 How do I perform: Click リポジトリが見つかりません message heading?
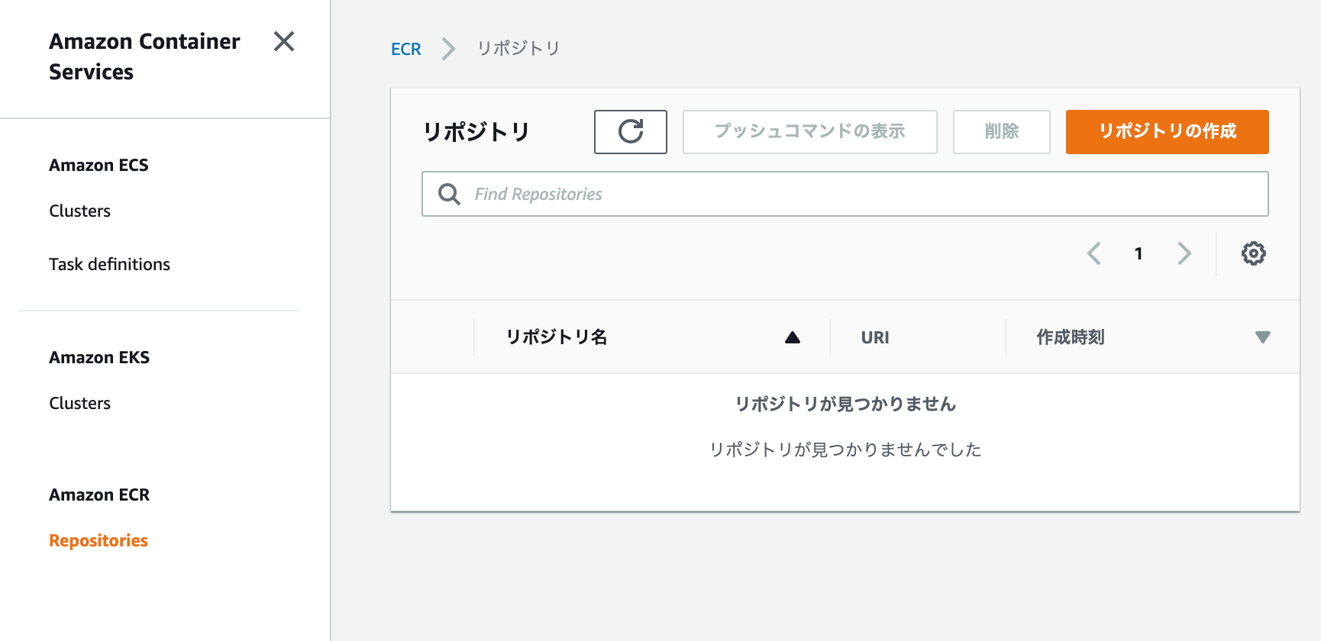845,404
